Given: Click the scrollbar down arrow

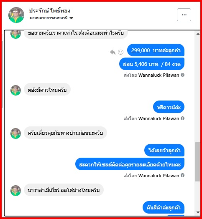Looking at the screenshot, I should [198, 212].
